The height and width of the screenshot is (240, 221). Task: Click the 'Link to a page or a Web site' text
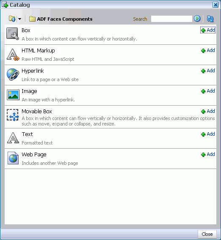click(50, 79)
